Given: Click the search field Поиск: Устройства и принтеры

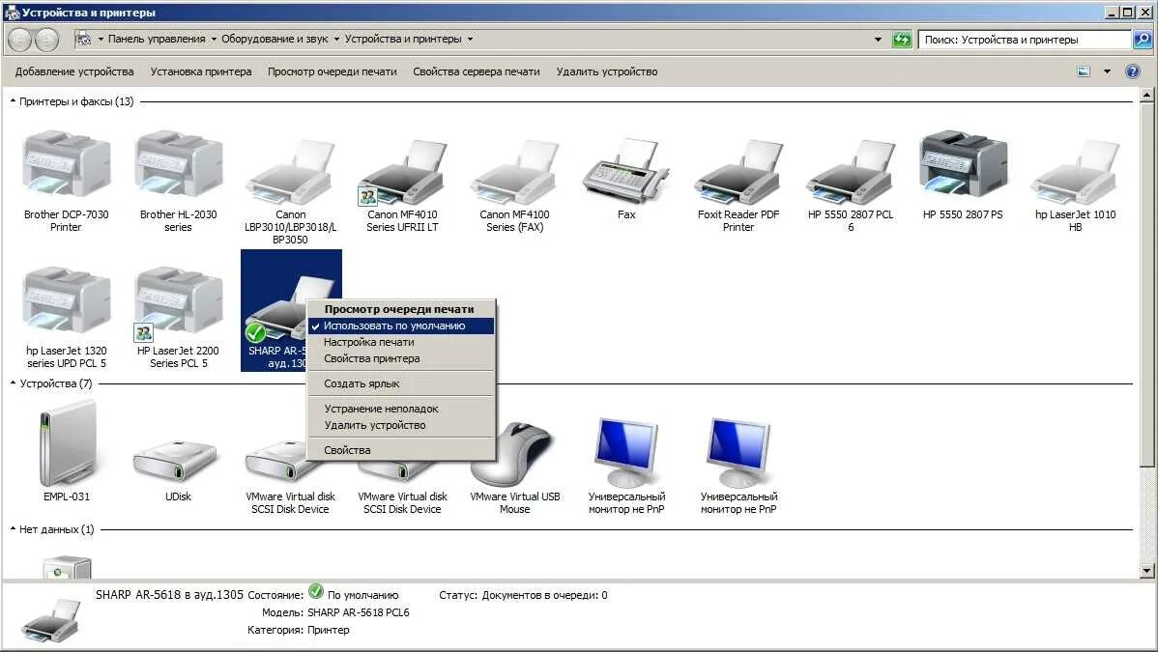Looking at the screenshot, I should click(x=1025, y=40).
